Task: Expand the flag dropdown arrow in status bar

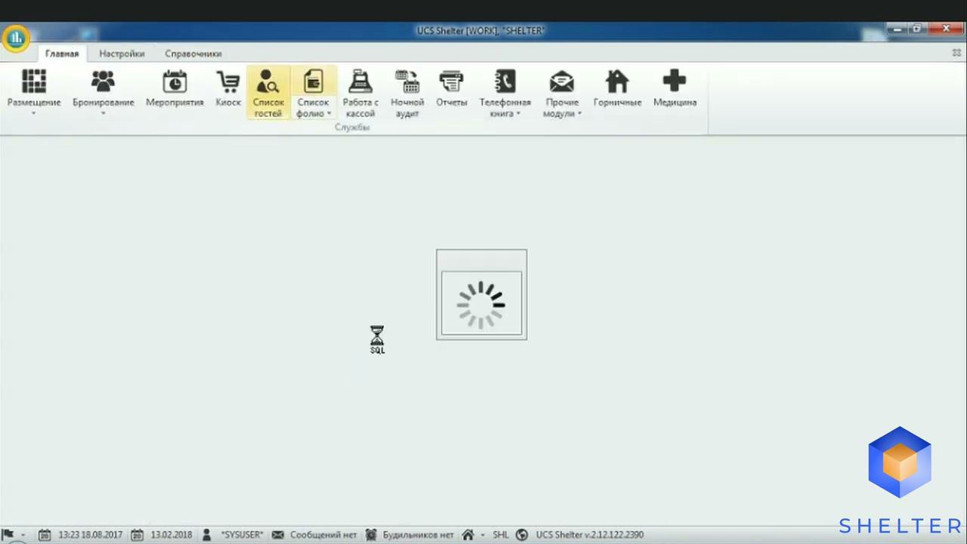Action: click(23, 535)
